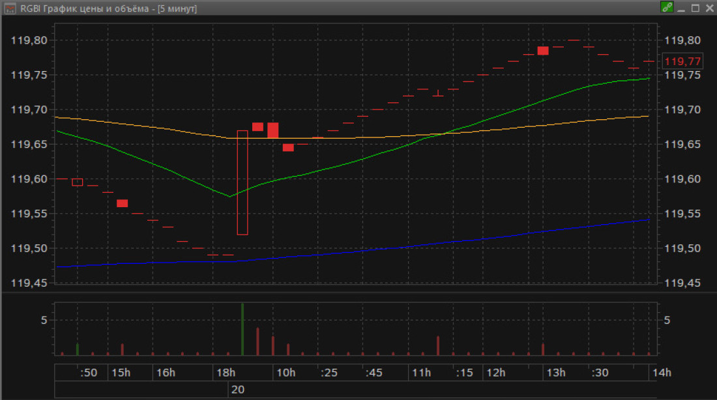
Task: Select the tall hollow red candle
Action: click(x=242, y=183)
